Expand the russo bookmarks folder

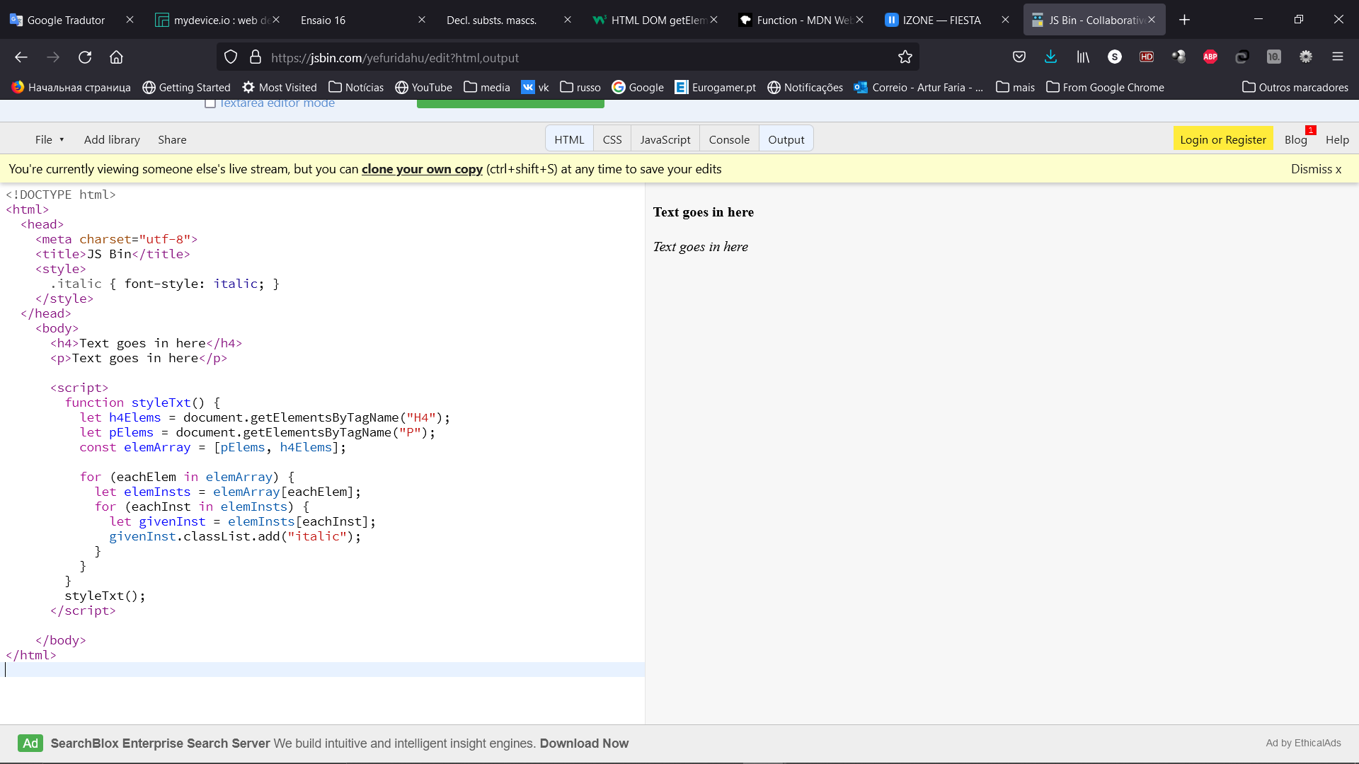coord(580,88)
